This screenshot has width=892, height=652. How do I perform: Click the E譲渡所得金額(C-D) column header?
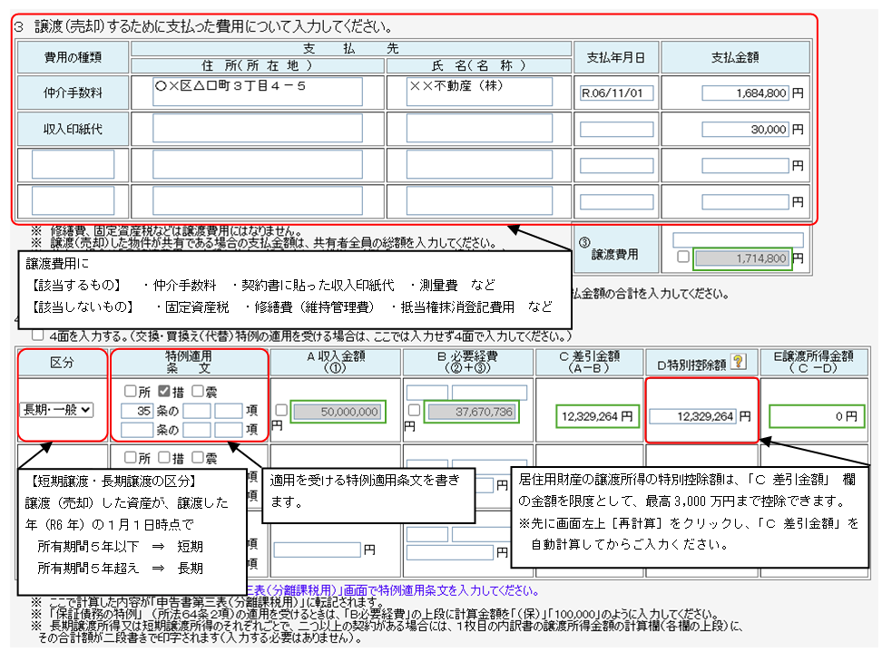pos(813,362)
